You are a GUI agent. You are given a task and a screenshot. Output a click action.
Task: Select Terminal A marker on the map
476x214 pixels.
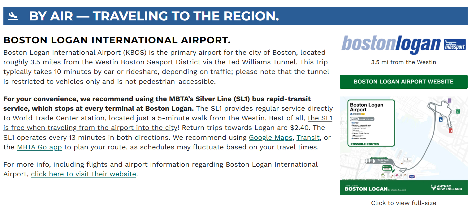[x=440, y=120]
